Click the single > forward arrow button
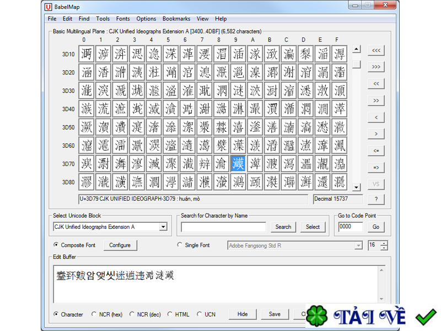 pos(376,134)
